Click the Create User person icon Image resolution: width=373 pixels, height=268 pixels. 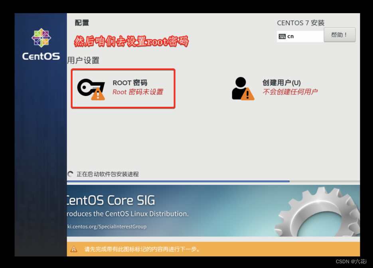[243, 88]
